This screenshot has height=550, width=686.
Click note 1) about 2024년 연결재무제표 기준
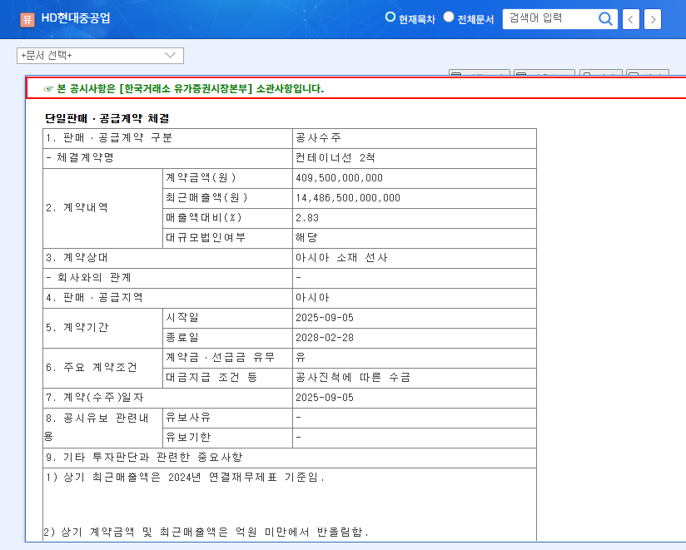pyautogui.click(x=185, y=477)
